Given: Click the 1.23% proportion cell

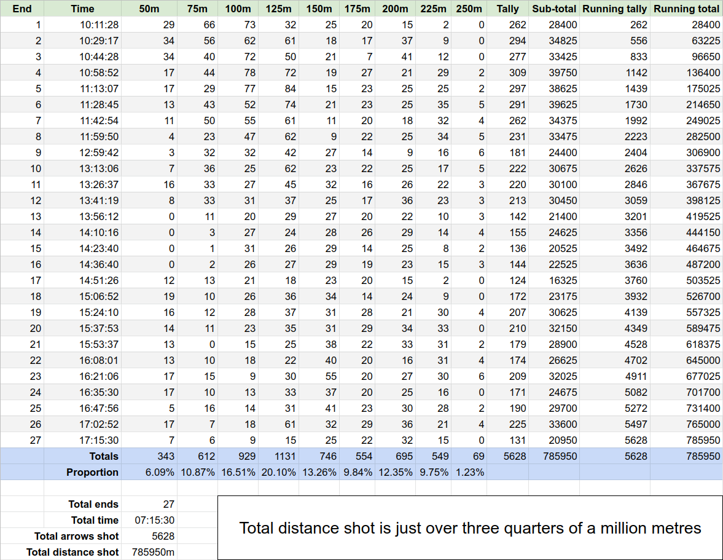Looking at the screenshot, I should pyautogui.click(x=469, y=472).
